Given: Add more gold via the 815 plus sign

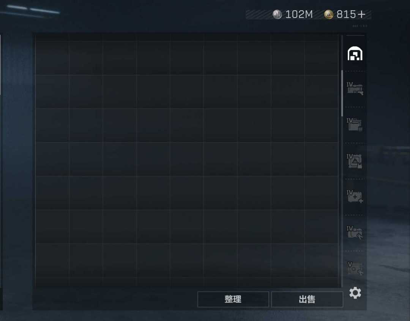Looking at the screenshot, I should (x=362, y=14).
